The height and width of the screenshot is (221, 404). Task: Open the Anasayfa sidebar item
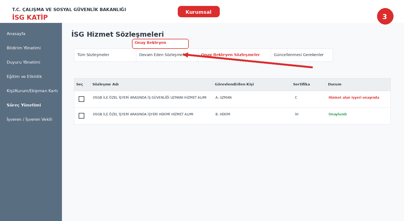click(16, 34)
